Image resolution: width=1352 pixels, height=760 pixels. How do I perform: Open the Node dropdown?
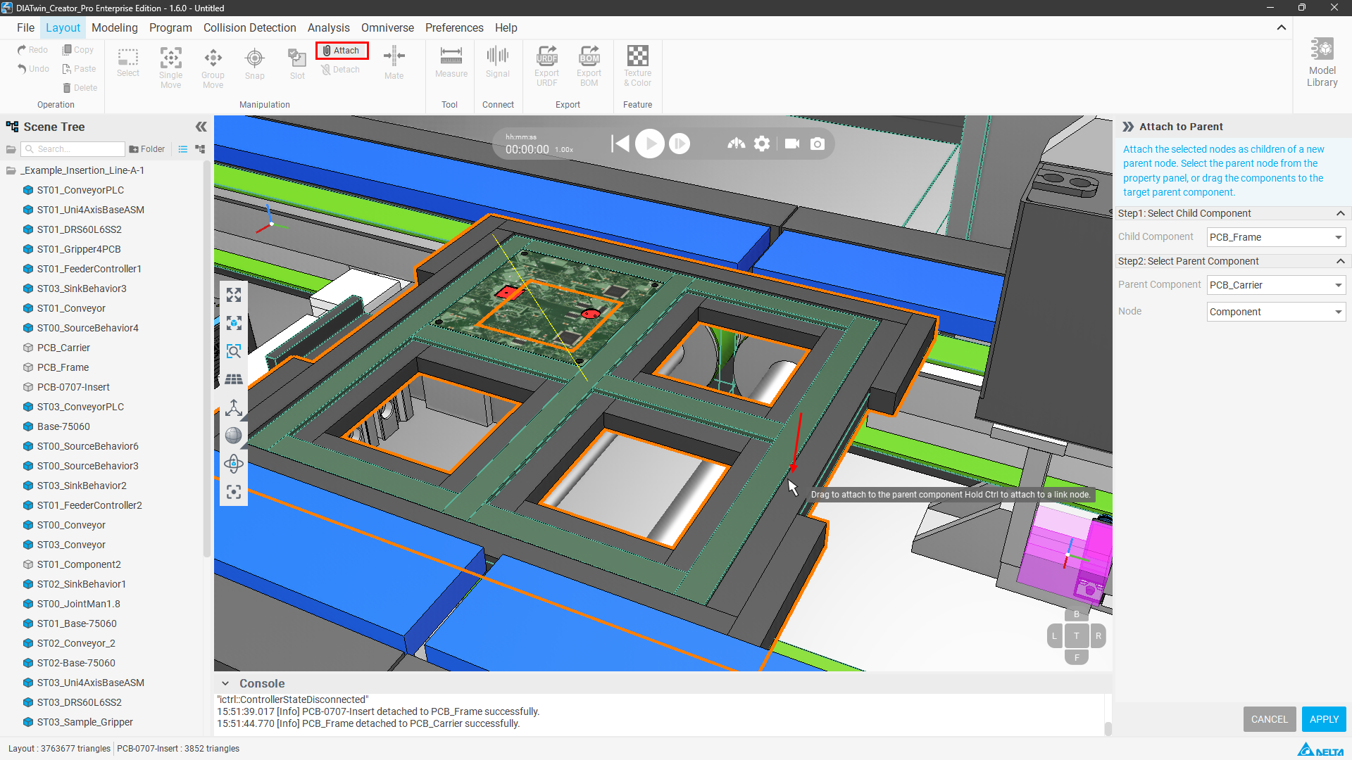click(1276, 312)
